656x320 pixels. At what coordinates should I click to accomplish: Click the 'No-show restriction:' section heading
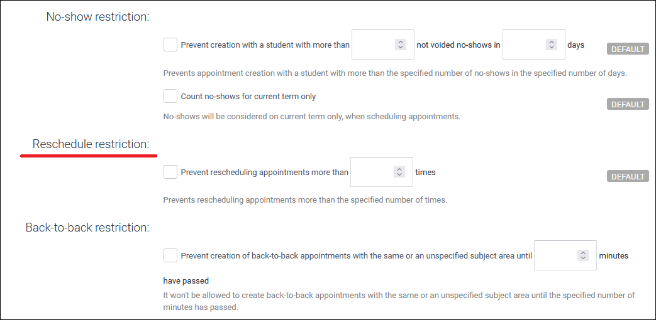click(x=97, y=16)
